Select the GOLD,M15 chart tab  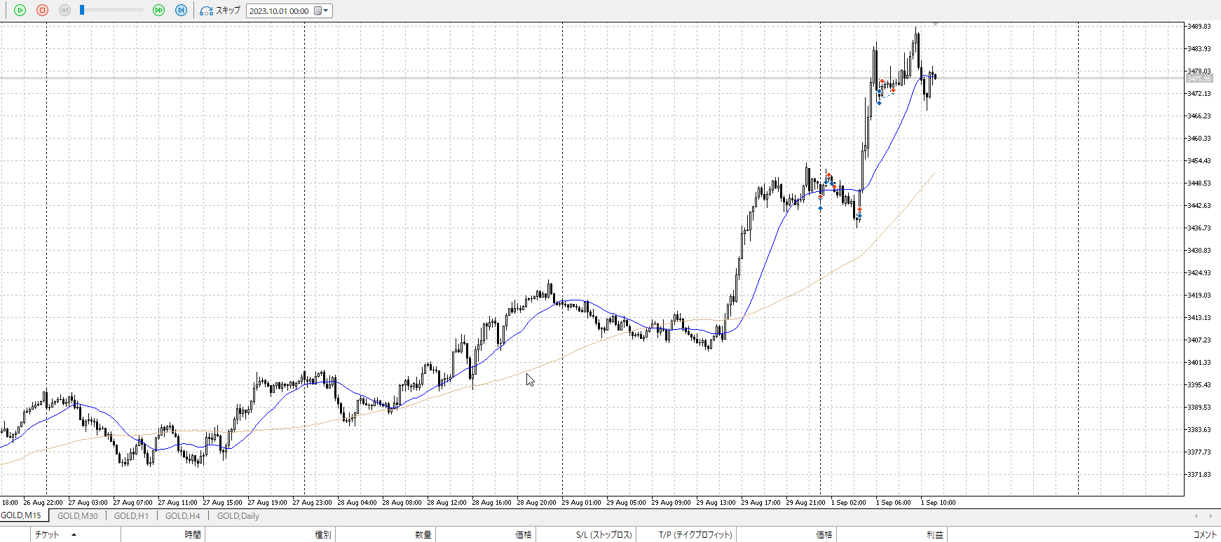[x=21, y=516]
